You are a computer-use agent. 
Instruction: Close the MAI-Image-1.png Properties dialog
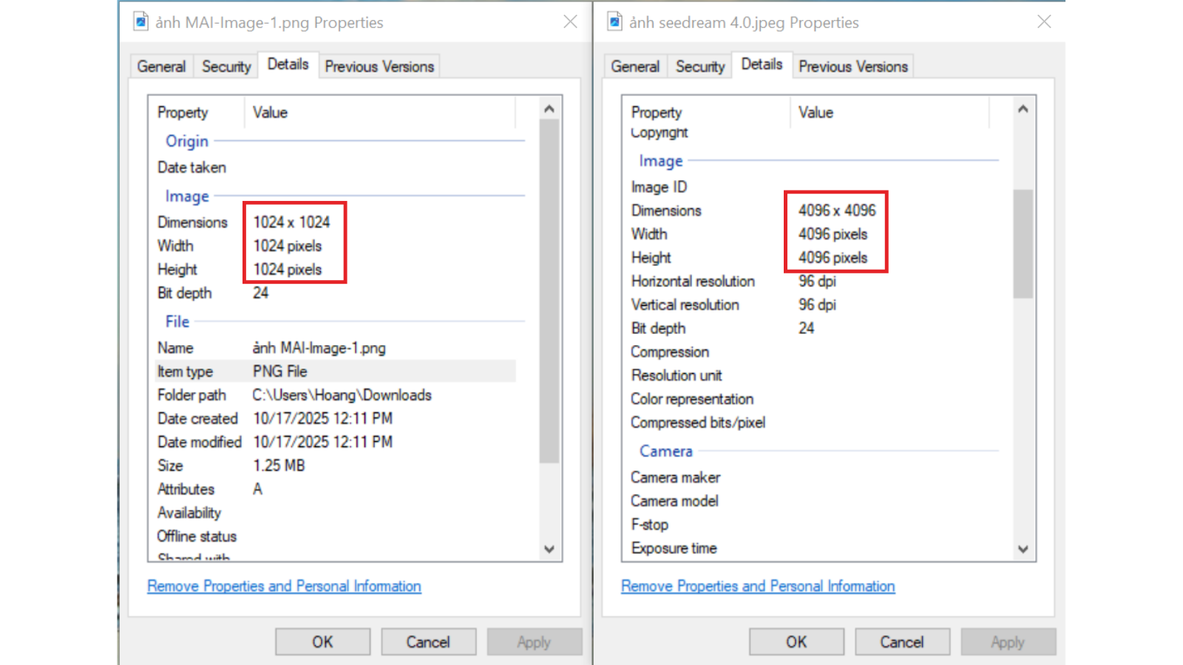570,21
